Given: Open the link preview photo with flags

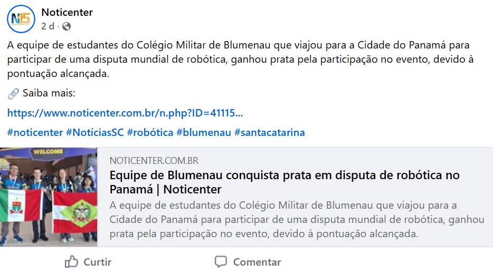Looking at the screenshot, I should click(x=49, y=197).
